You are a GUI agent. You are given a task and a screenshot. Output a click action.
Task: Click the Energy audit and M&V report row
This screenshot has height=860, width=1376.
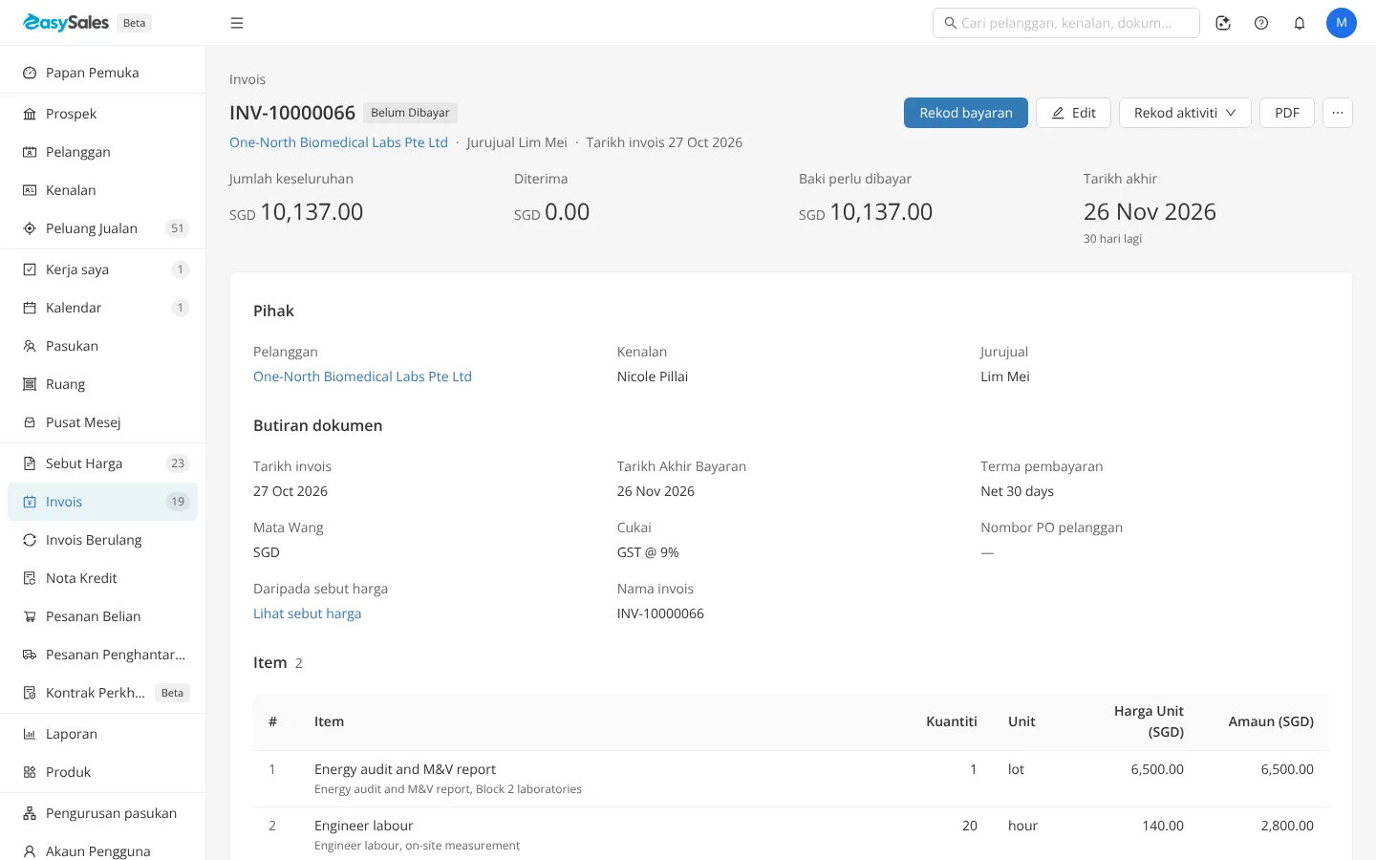pyautogui.click(x=791, y=779)
